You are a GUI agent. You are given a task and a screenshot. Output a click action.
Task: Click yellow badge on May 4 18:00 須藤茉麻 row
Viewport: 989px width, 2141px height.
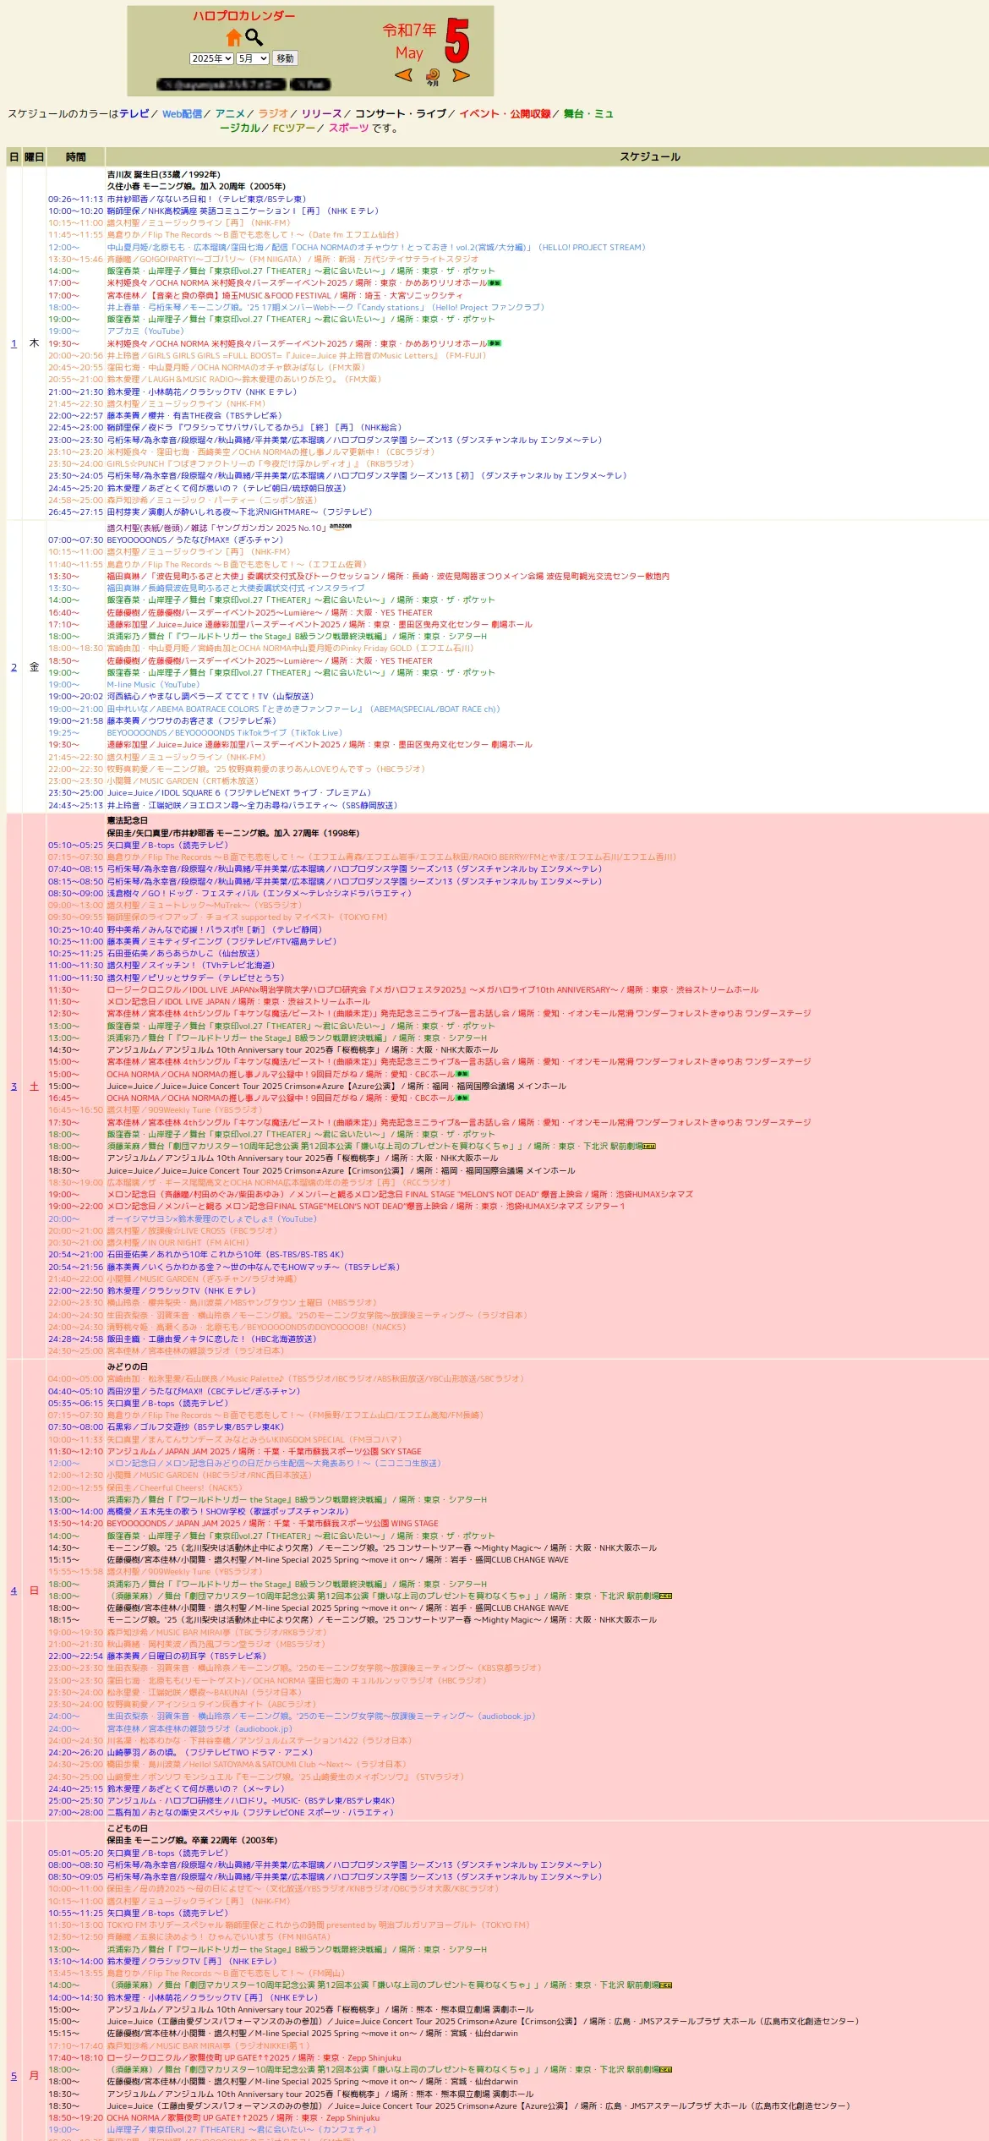(x=665, y=1596)
